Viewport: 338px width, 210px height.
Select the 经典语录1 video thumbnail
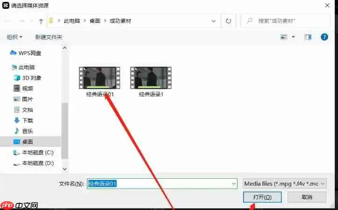[151, 78]
